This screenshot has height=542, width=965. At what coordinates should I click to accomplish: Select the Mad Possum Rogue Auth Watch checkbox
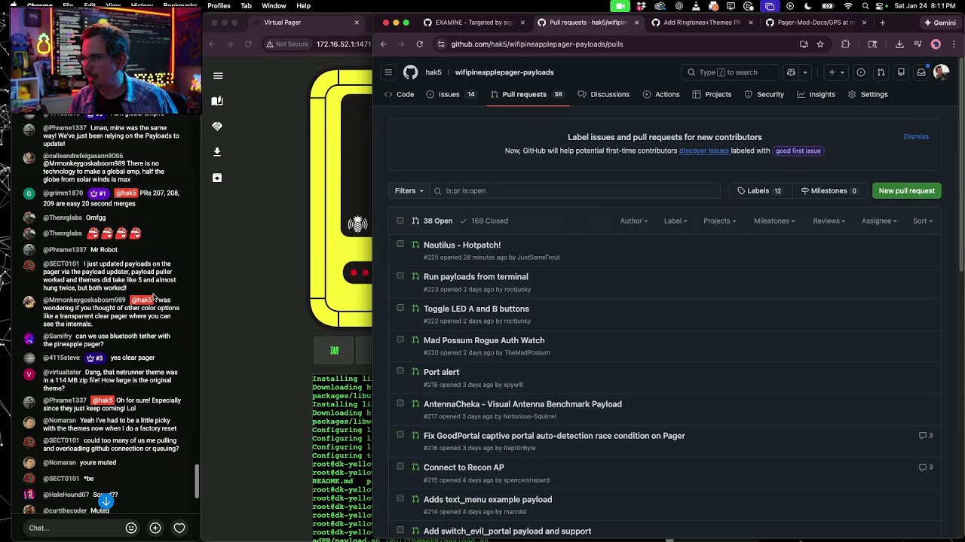coord(400,340)
